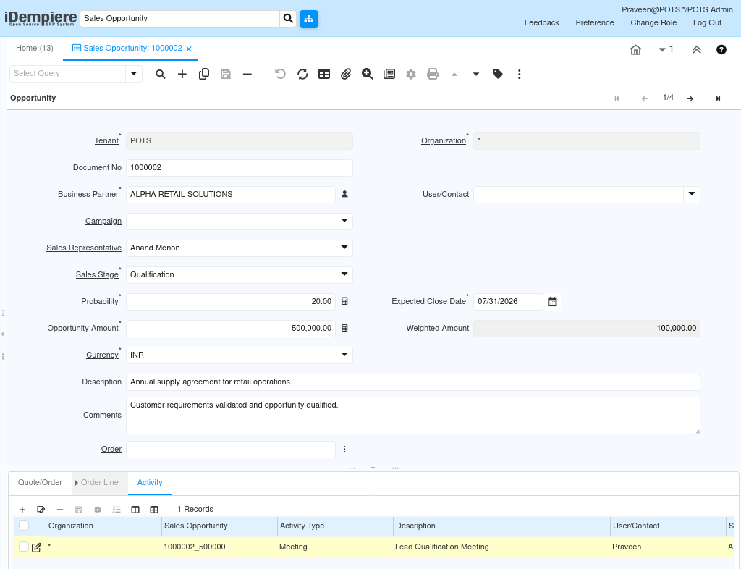Open help with the question mark icon
The height and width of the screenshot is (569, 741).
[x=721, y=50]
